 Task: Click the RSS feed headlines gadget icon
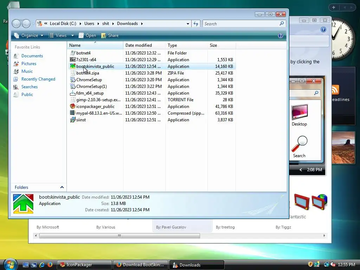(x=335, y=90)
